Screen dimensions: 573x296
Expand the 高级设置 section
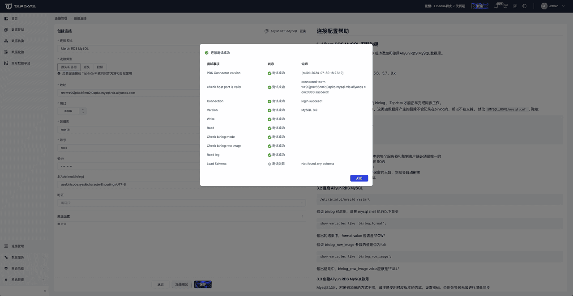pos(179,216)
